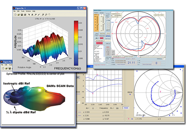This screenshot has height=129, width=186.
Task: Select the Edit Plot arrow pointer tool
Action: tap(29, 15)
